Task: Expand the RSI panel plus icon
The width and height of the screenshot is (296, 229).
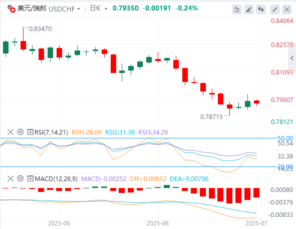Action: point(30,132)
